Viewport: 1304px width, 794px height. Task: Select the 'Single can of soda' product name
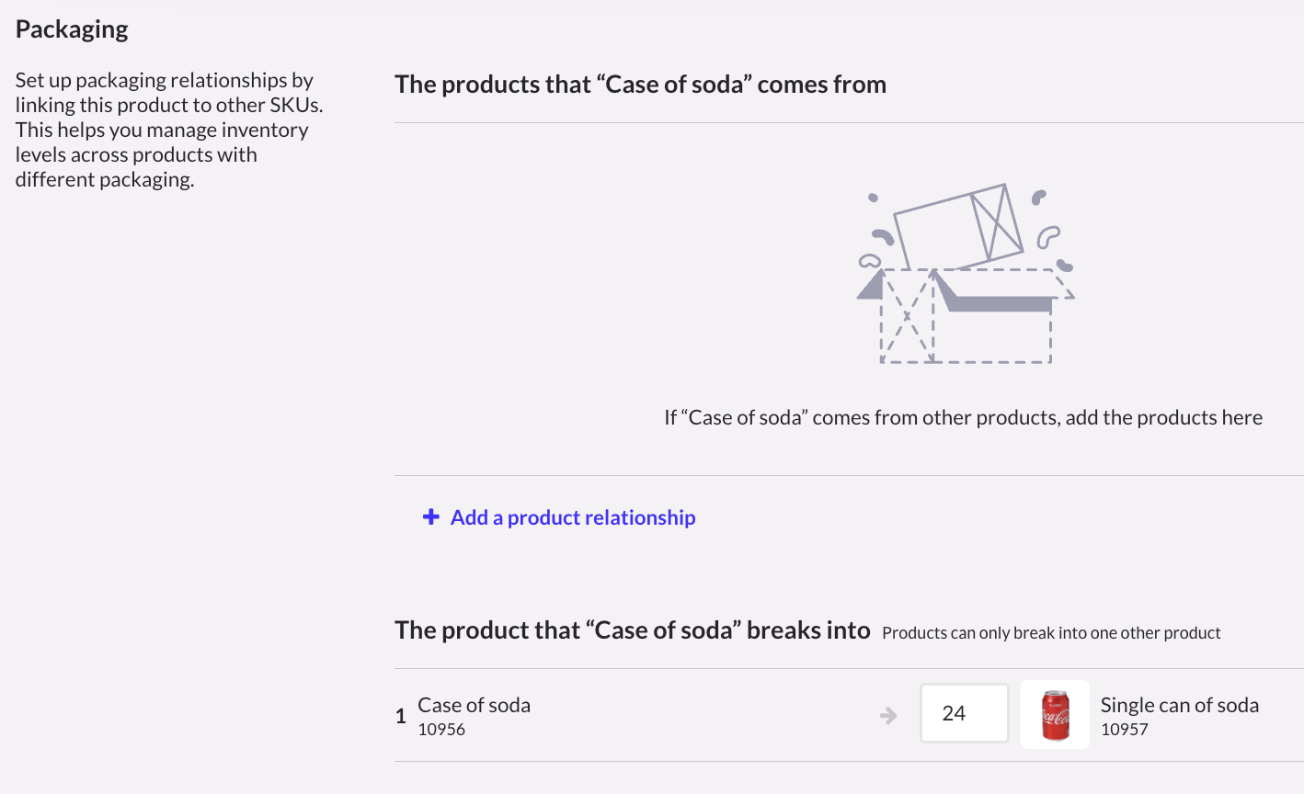[x=1179, y=705]
